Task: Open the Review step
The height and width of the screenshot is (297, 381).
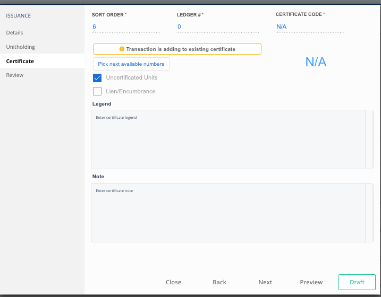Action: (15, 75)
